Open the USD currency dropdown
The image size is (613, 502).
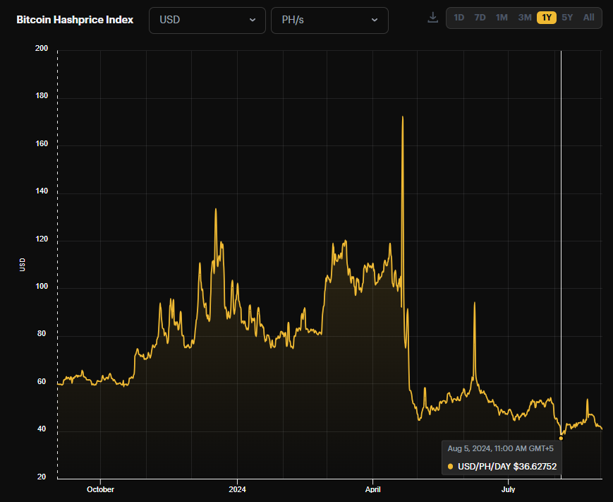(207, 20)
